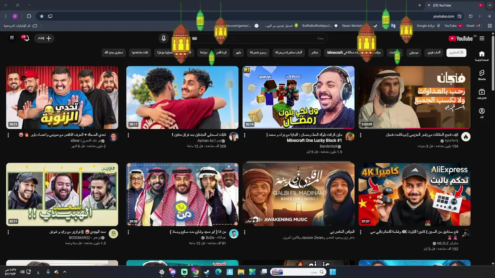This screenshot has width=495, height=278.
Task: Bookmark this page with the star icon
Action: coord(41,16)
